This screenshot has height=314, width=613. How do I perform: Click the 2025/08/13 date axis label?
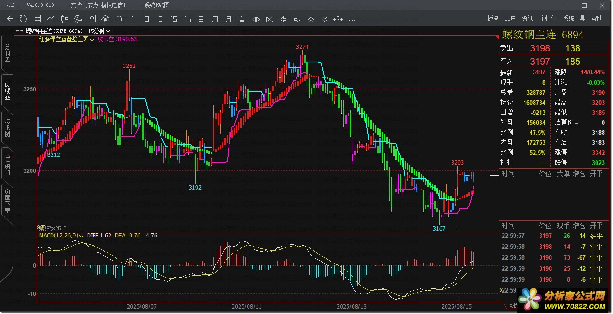tap(351, 307)
